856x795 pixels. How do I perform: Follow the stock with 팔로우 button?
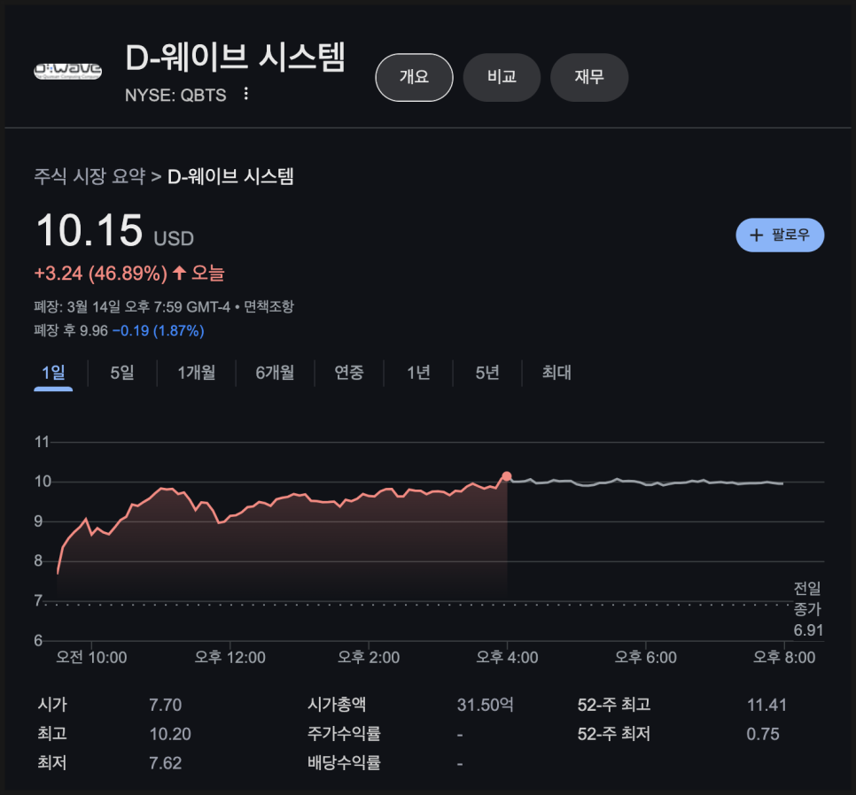coord(780,235)
